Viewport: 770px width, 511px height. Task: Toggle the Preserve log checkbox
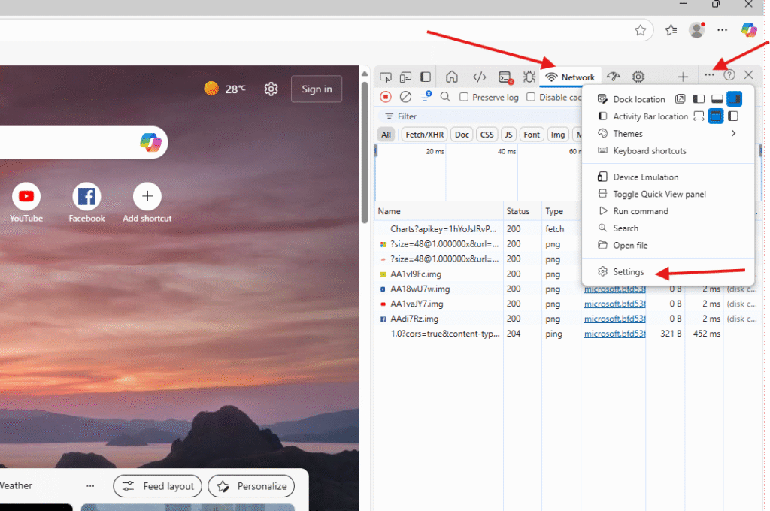click(464, 98)
